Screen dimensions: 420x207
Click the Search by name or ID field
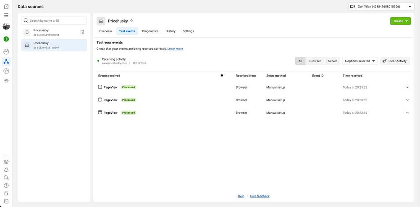tap(54, 20)
